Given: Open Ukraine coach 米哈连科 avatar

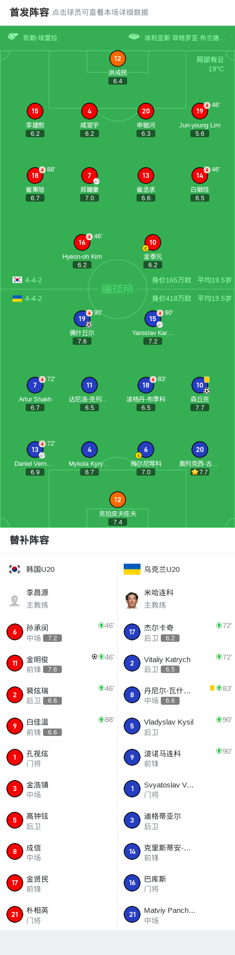Looking at the screenshot, I should click(132, 600).
